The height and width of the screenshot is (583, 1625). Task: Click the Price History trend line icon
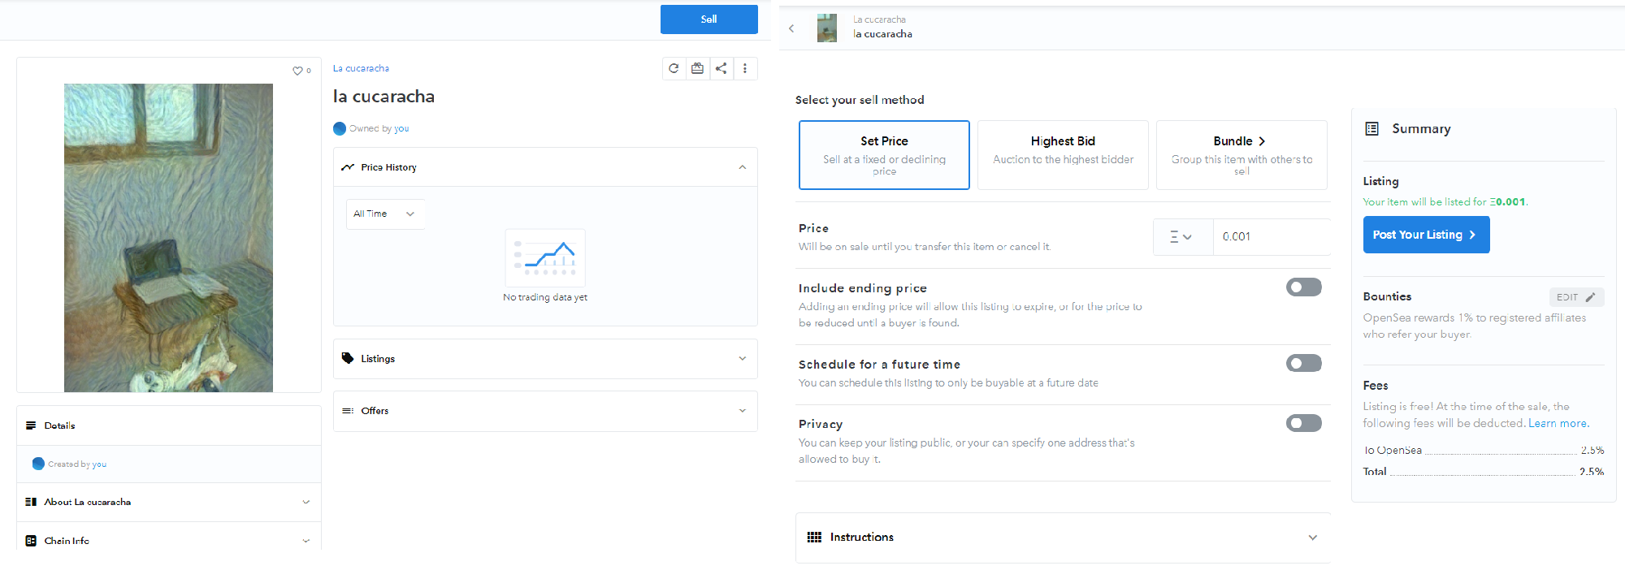point(348,167)
